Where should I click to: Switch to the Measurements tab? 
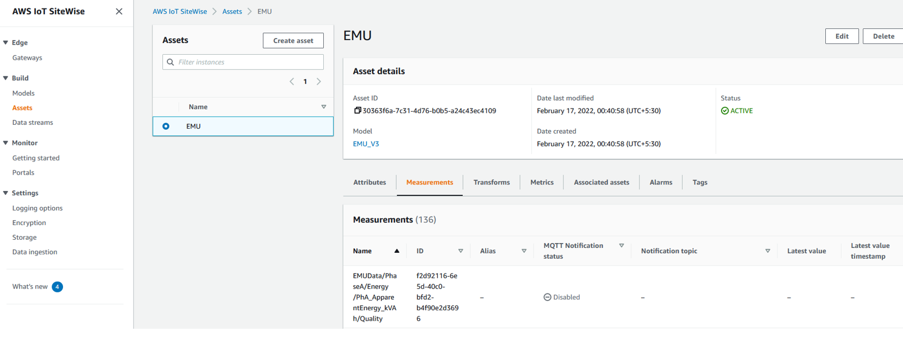coord(430,183)
